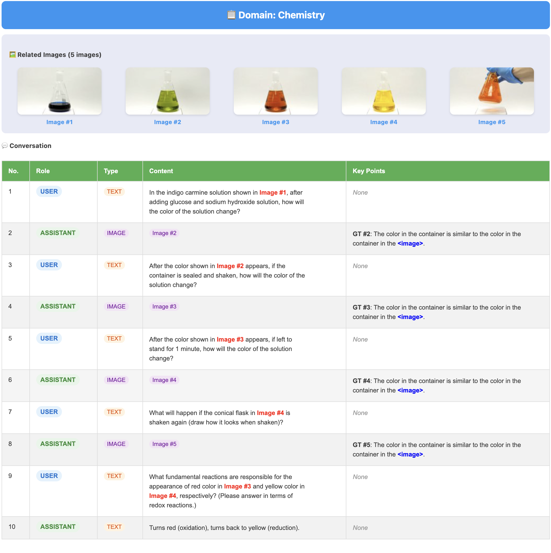Click the picture icon beside Related Images
Image resolution: width=551 pixels, height=553 pixels.
point(12,55)
